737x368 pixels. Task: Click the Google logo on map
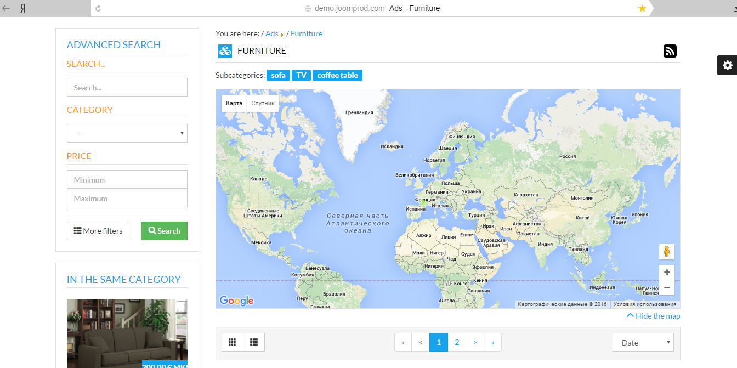tap(236, 301)
